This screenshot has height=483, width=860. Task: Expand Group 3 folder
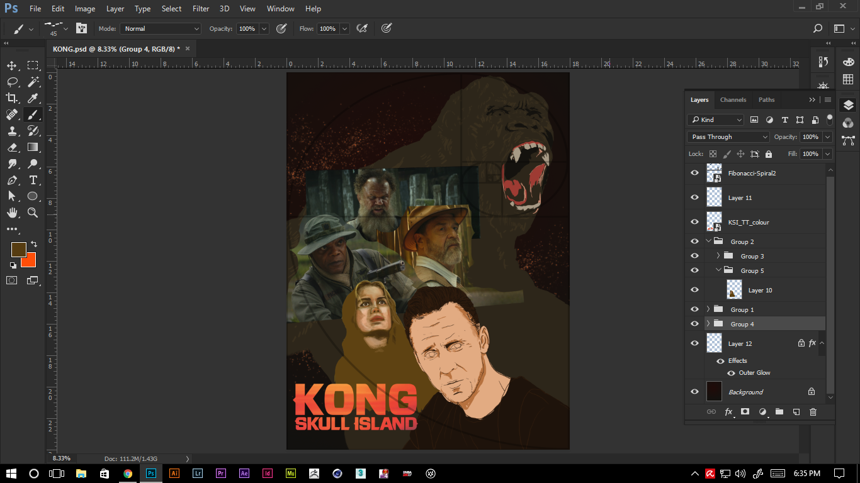(718, 256)
